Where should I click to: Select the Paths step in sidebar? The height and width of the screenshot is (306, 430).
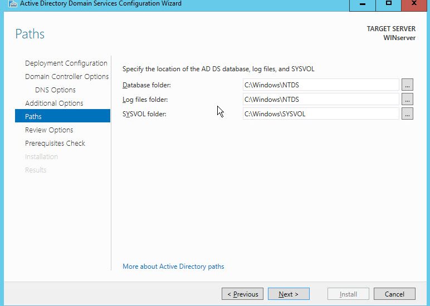tap(62, 116)
